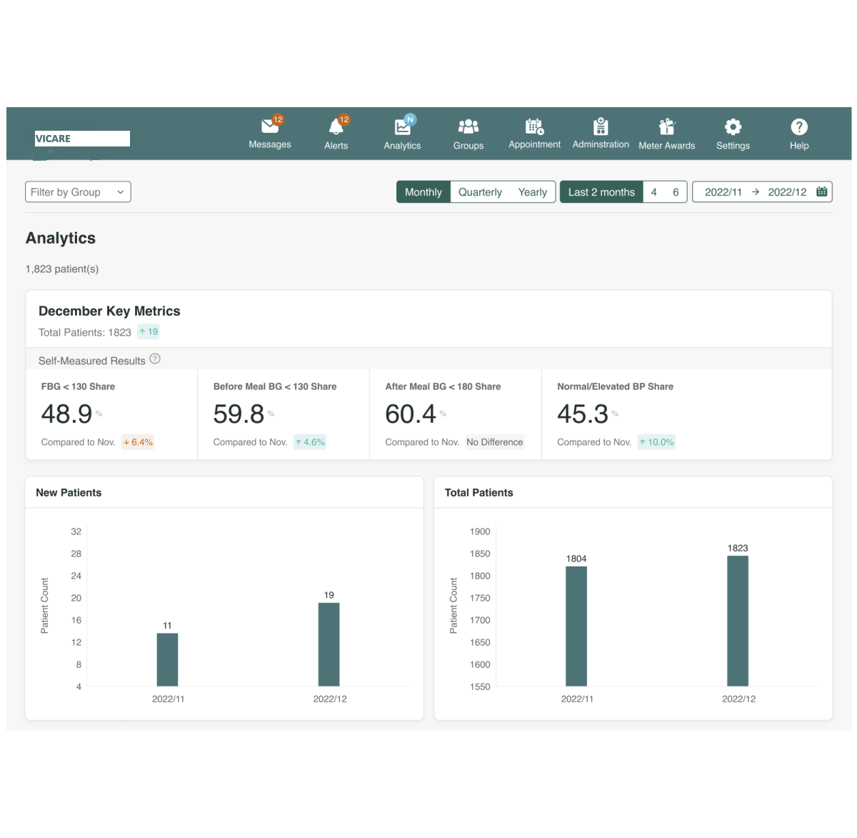Viewport: 857px width, 838px height.
Task: Click the 2022/11 start date field
Action: pos(723,192)
